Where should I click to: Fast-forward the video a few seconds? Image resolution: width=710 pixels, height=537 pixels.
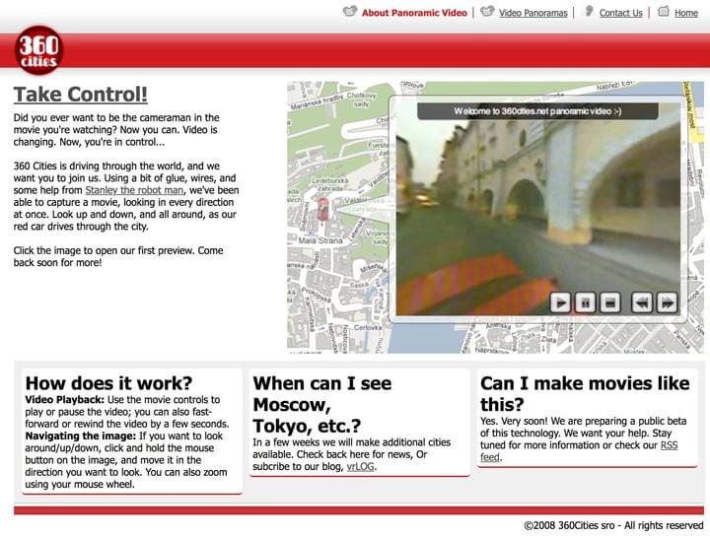[667, 302]
